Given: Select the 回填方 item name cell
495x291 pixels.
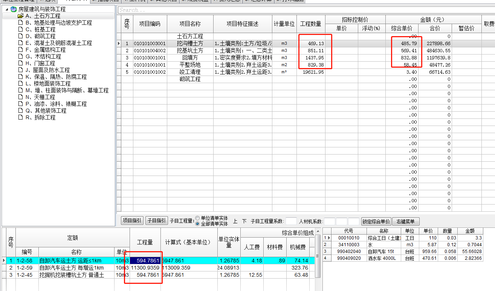Looking at the screenshot, I should [190, 58].
